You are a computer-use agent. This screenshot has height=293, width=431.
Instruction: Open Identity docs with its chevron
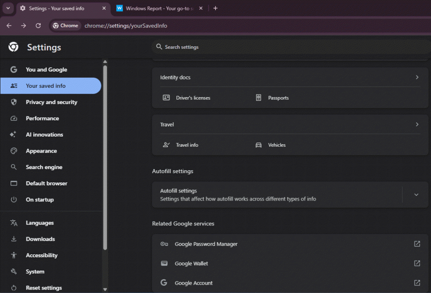417,77
